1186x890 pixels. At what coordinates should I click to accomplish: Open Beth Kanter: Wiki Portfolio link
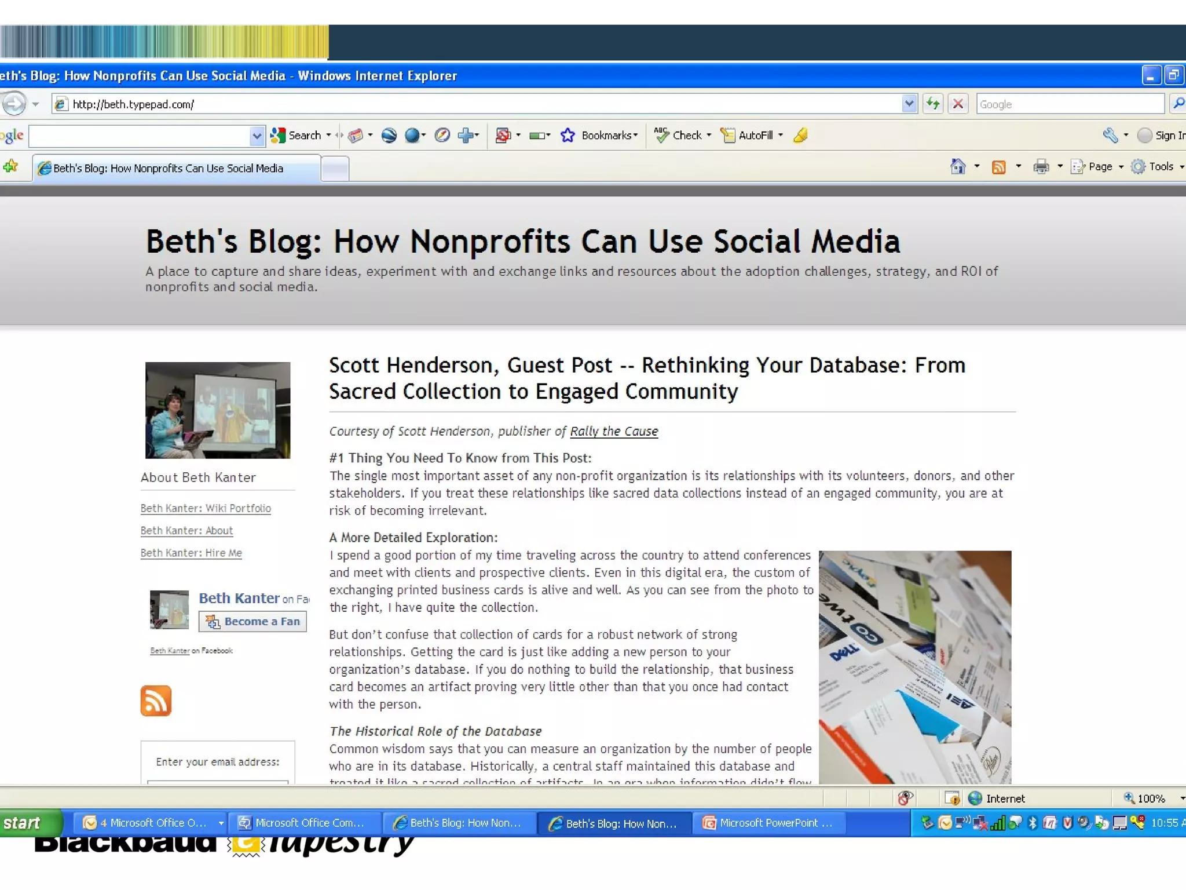point(206,508)
